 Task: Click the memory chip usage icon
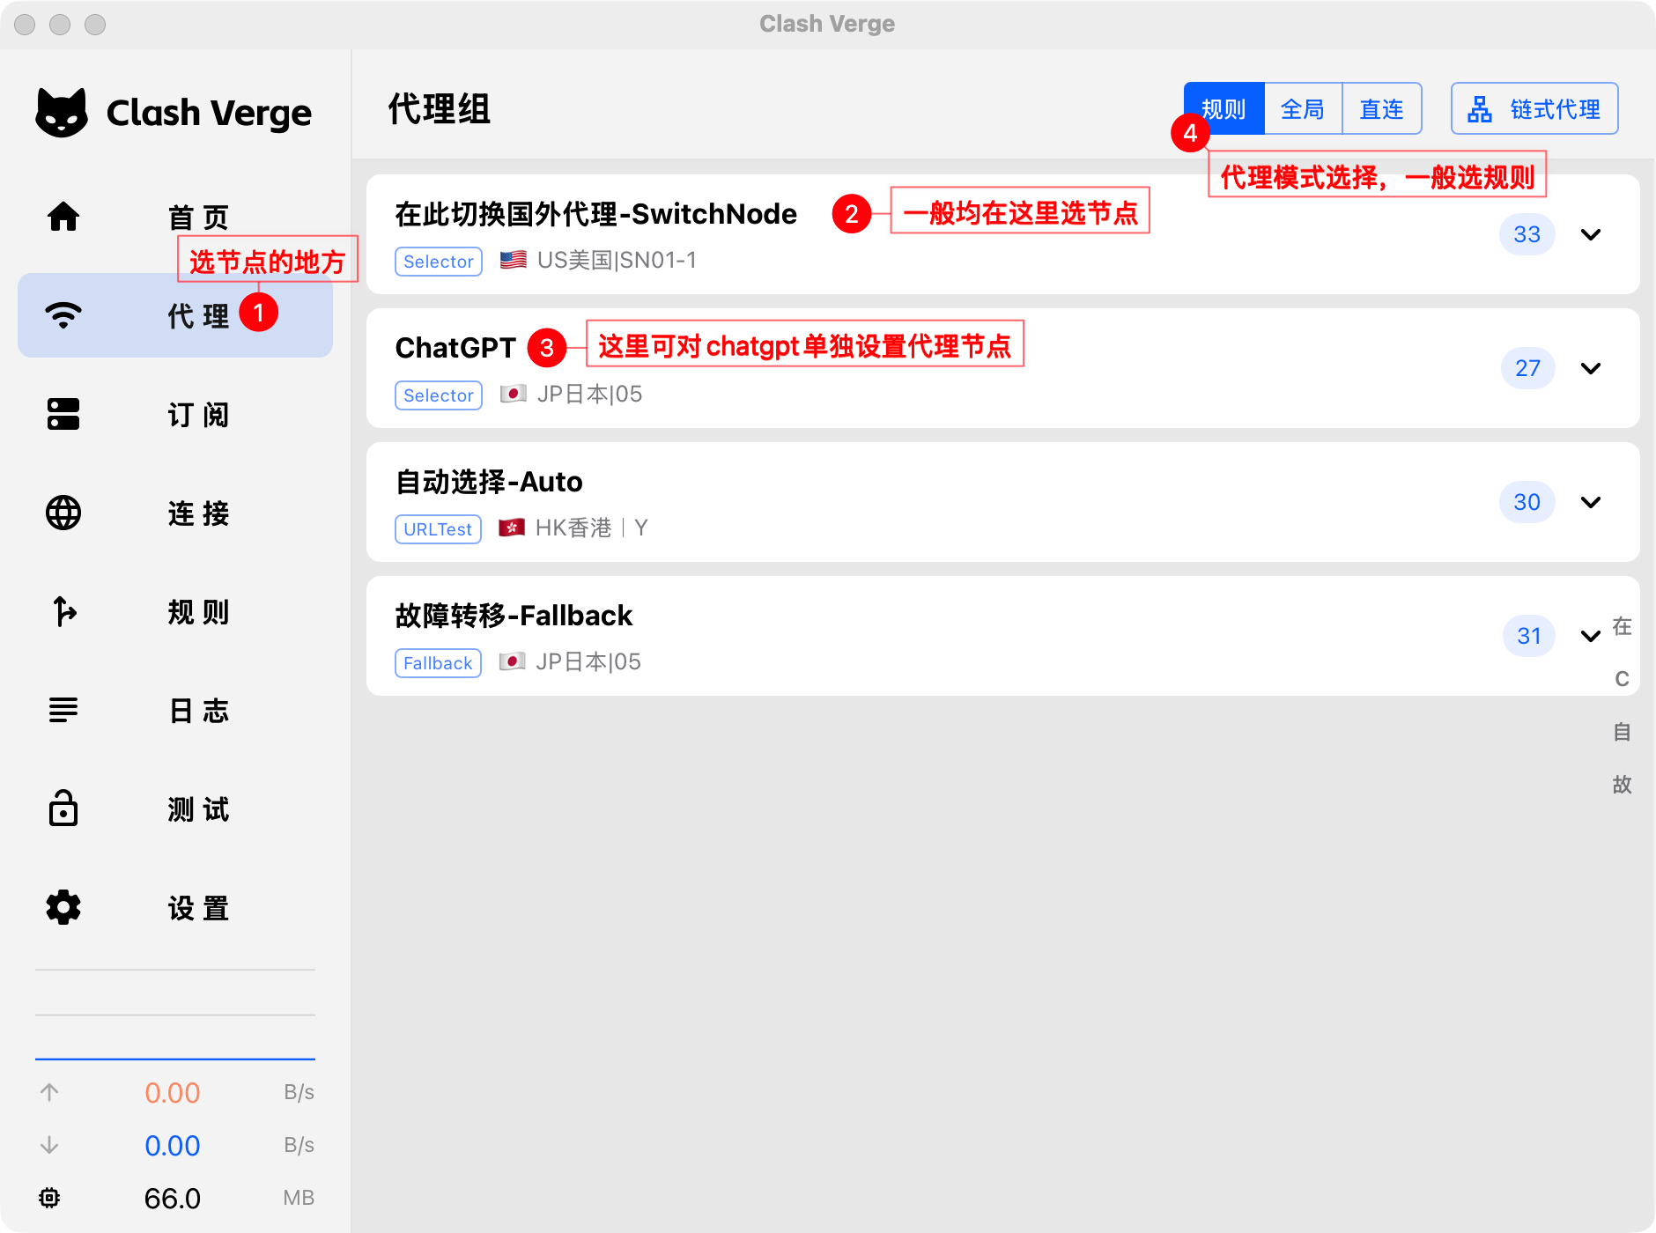point(49,1198)
